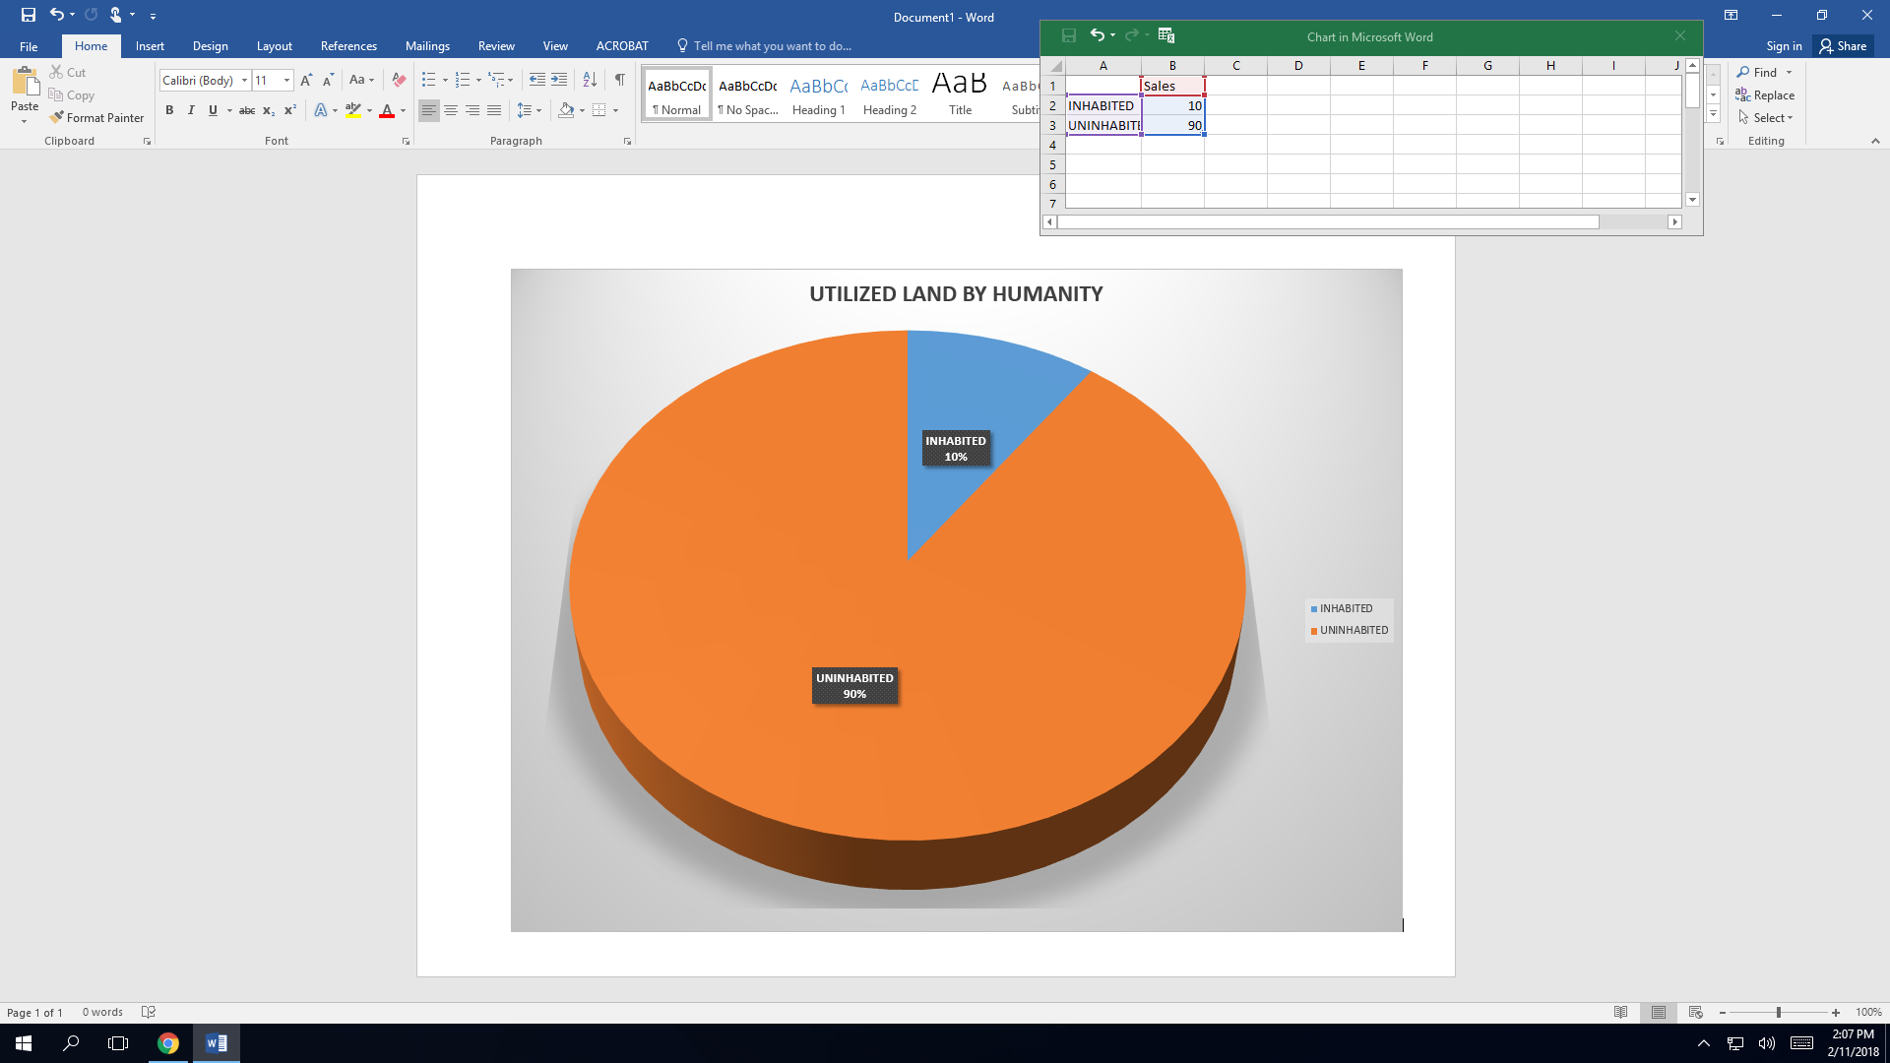Click the Sort A-Z icon

point(590,80)
